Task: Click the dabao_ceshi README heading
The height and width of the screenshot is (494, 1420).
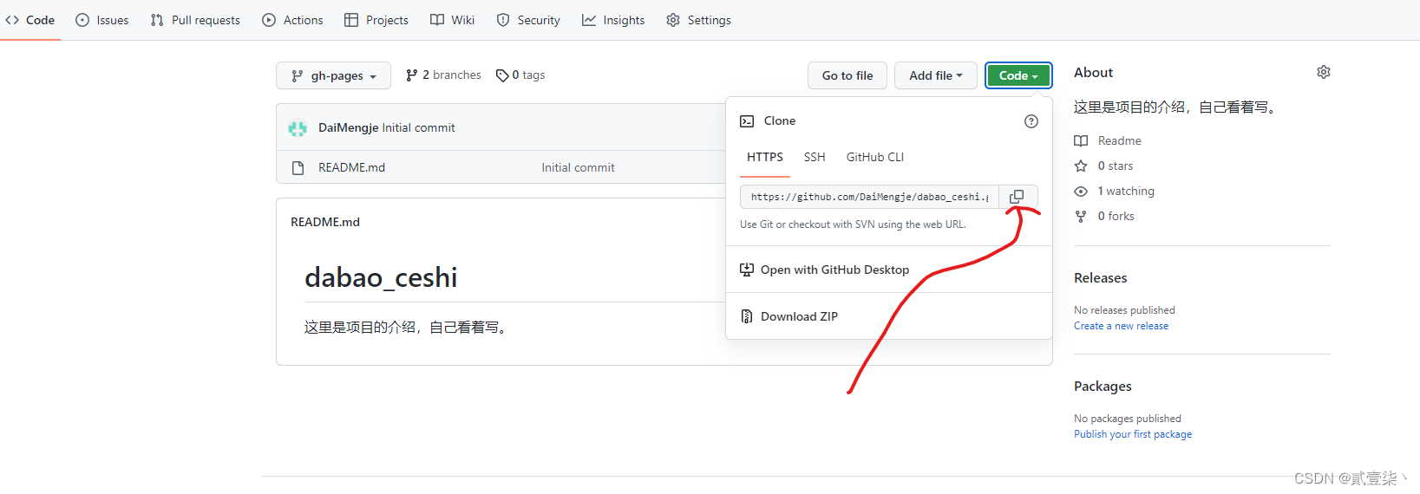Action: (381, 277)
